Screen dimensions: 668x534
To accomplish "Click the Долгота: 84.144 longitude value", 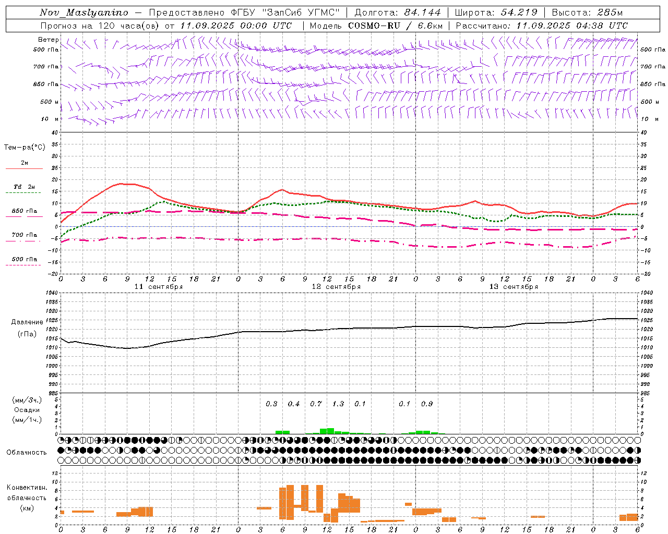I will coord(399,13).
